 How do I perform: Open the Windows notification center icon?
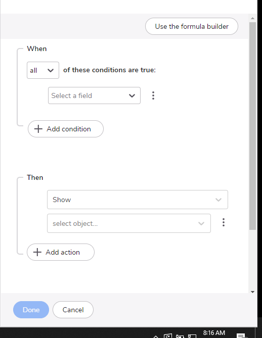click(x=241, y=335)
